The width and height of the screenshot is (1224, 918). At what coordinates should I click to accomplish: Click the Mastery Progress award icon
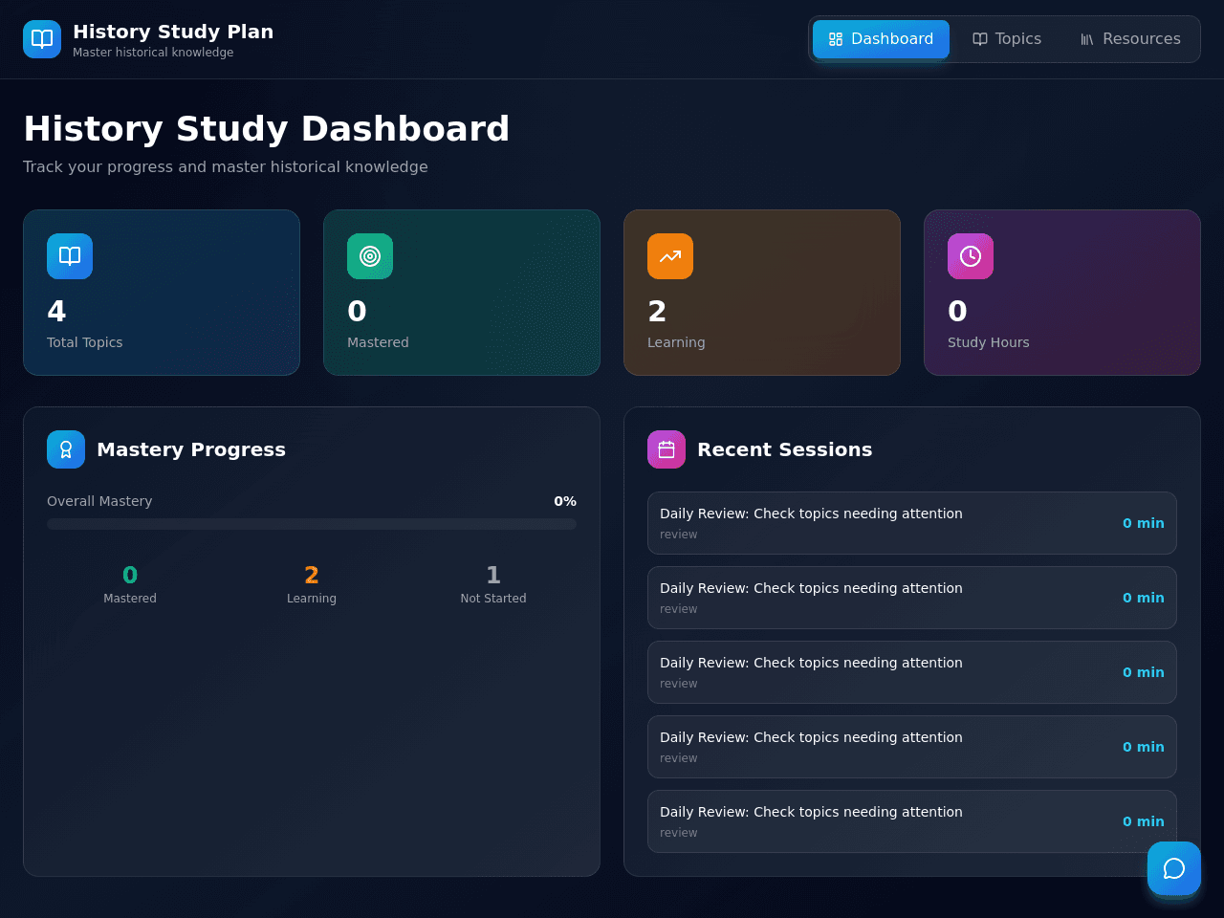[66, 449]
